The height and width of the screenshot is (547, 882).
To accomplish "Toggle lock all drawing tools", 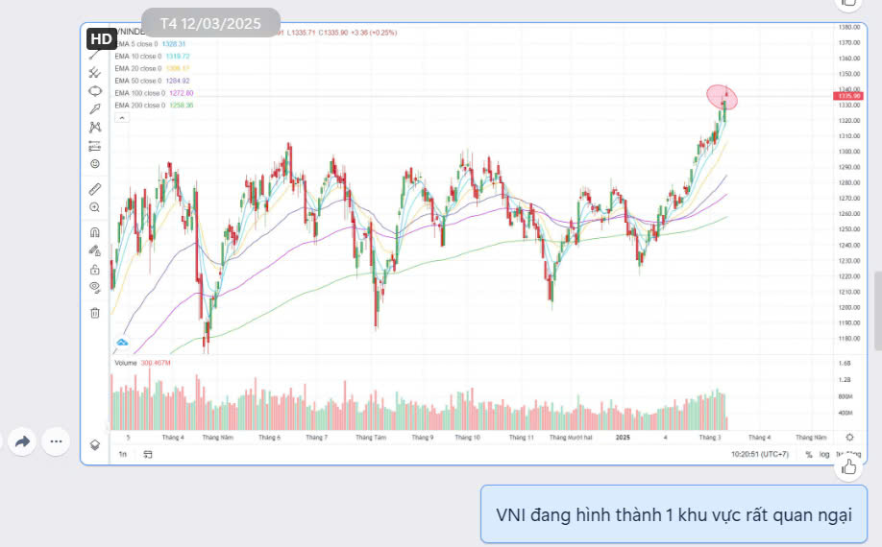I will 94,269.
